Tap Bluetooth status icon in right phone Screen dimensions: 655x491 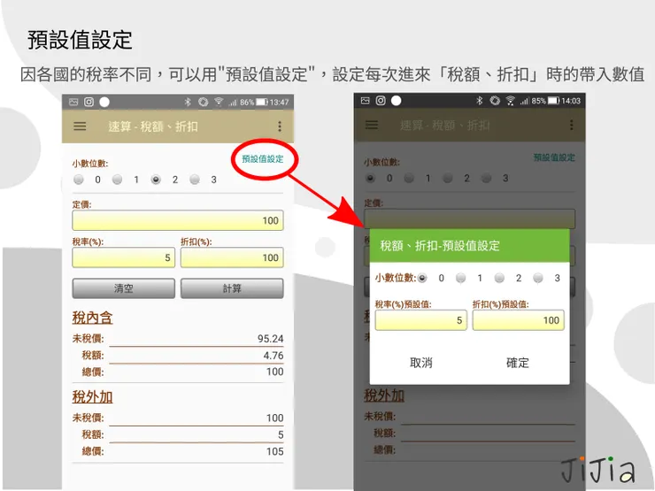coord(480,101)
